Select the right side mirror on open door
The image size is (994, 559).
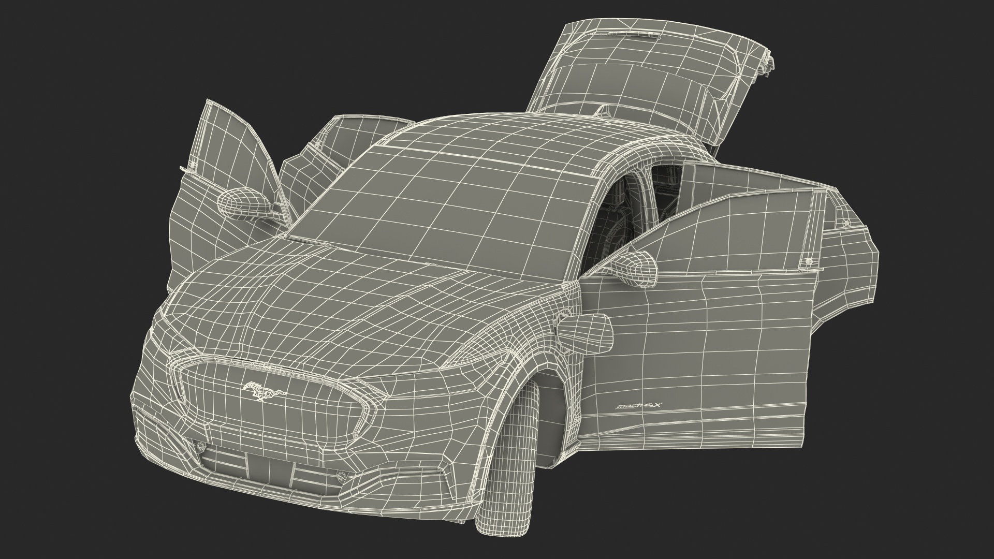point(634,268)
